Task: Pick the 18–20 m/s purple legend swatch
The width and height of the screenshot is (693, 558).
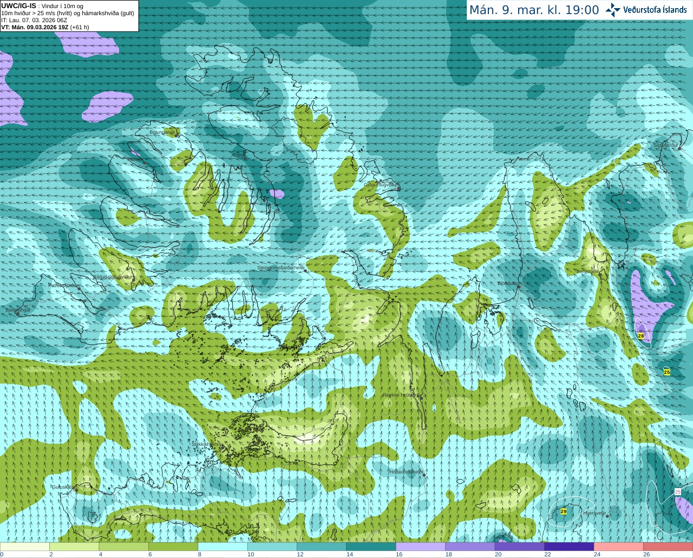Action: (x=470, y=547)
